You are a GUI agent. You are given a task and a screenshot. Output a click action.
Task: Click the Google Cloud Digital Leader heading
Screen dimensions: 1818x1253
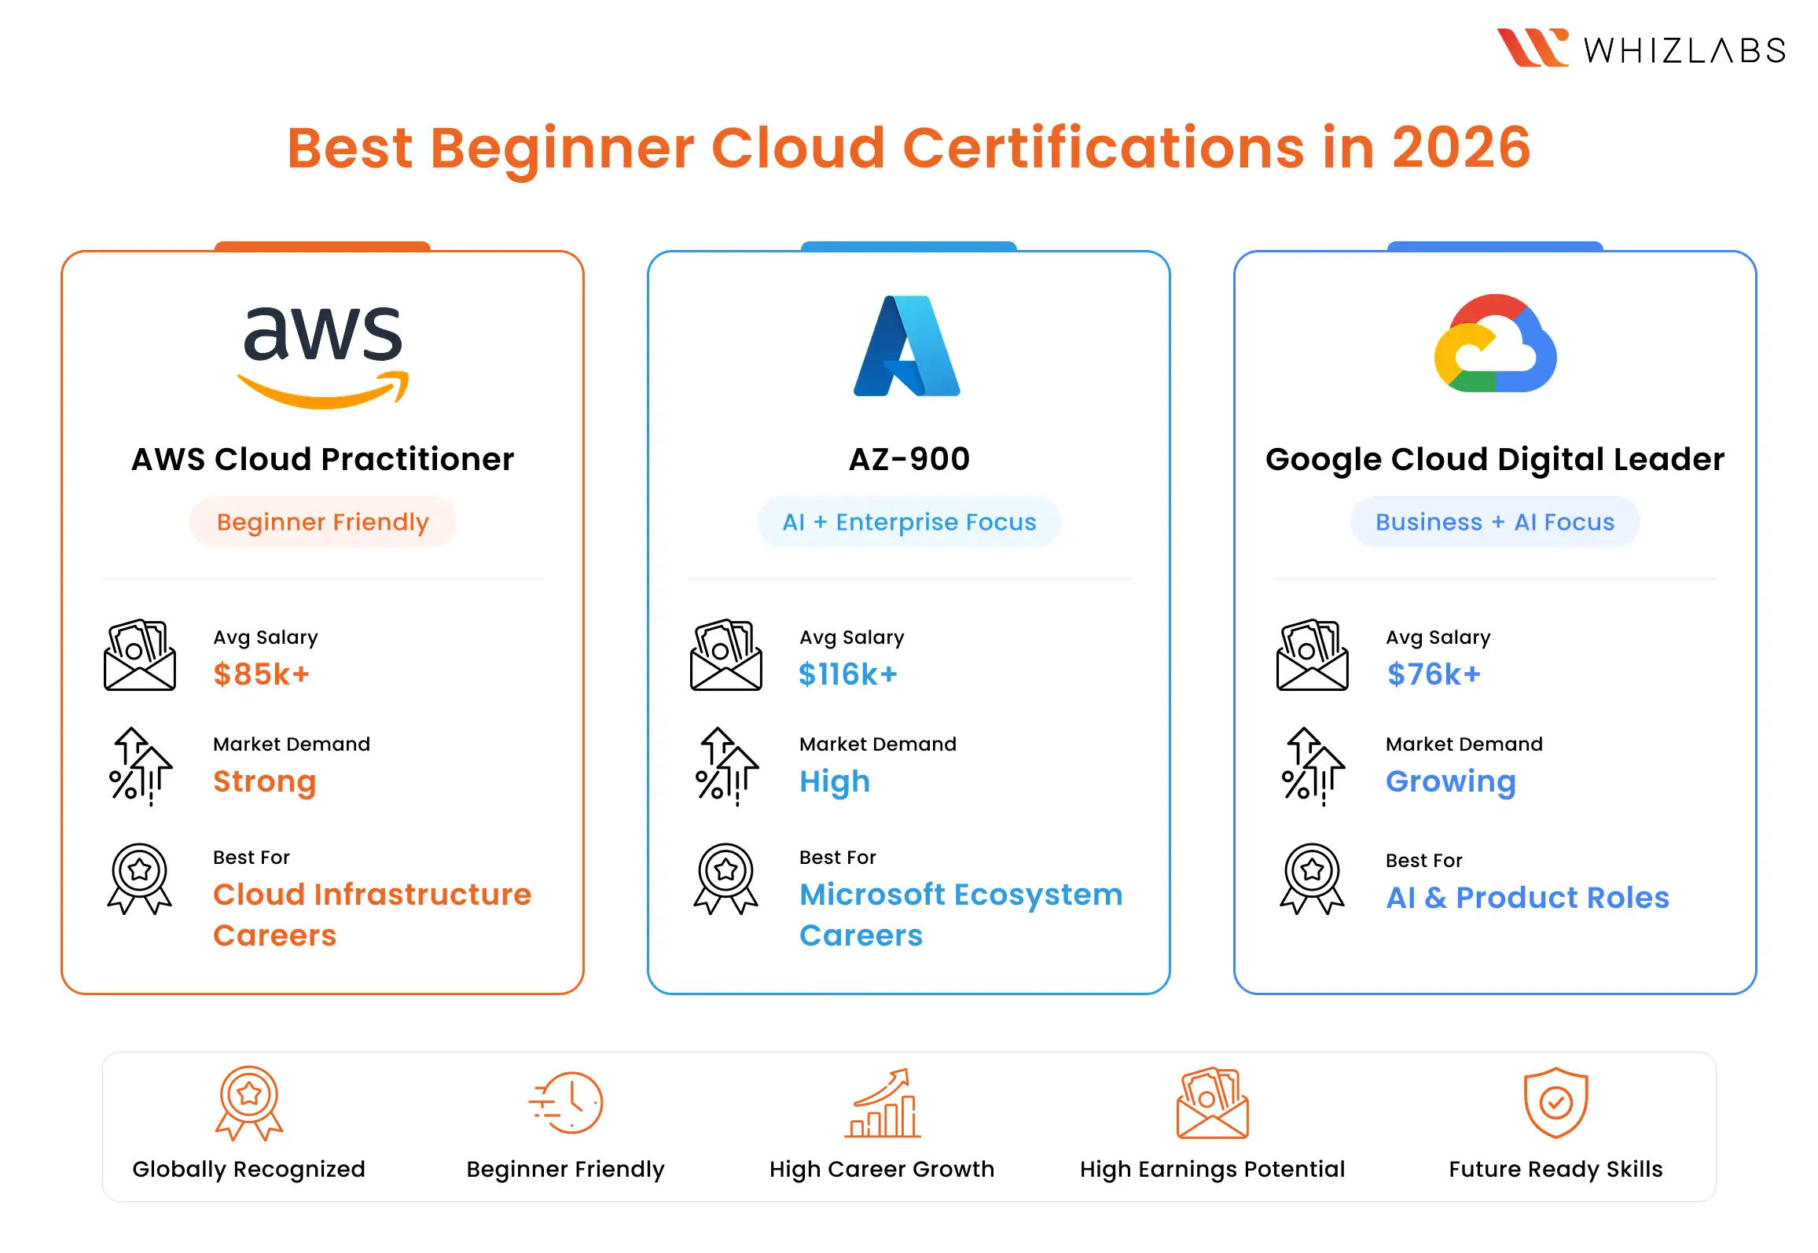[1495, 460]
